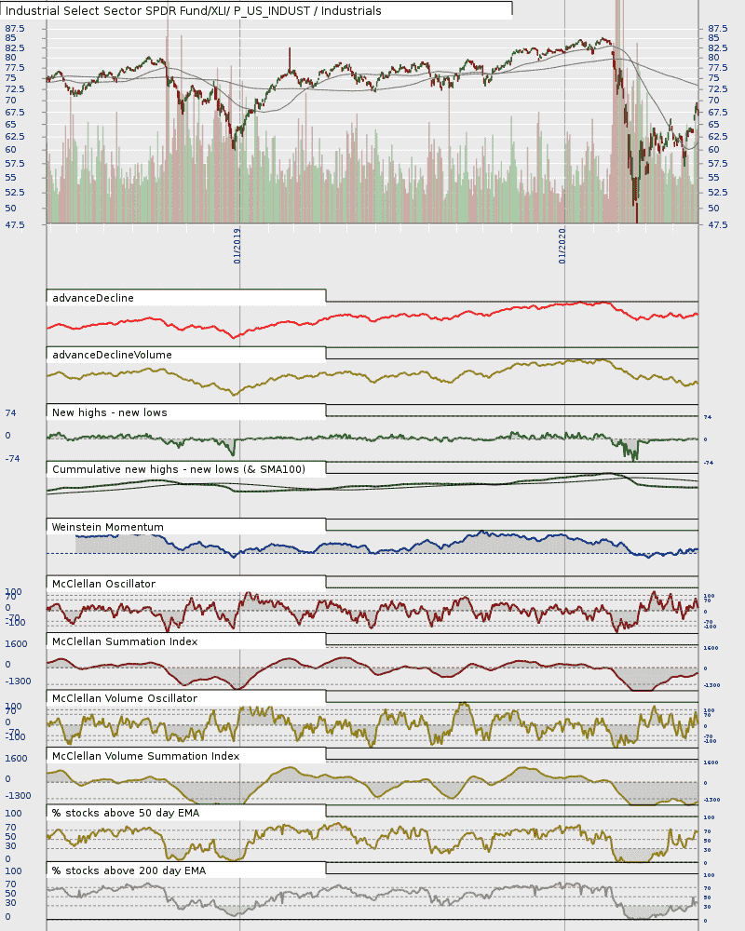Click the 01/2019 date marker
This screenshot has width=745, height=931.
click(x=237, y=246)
